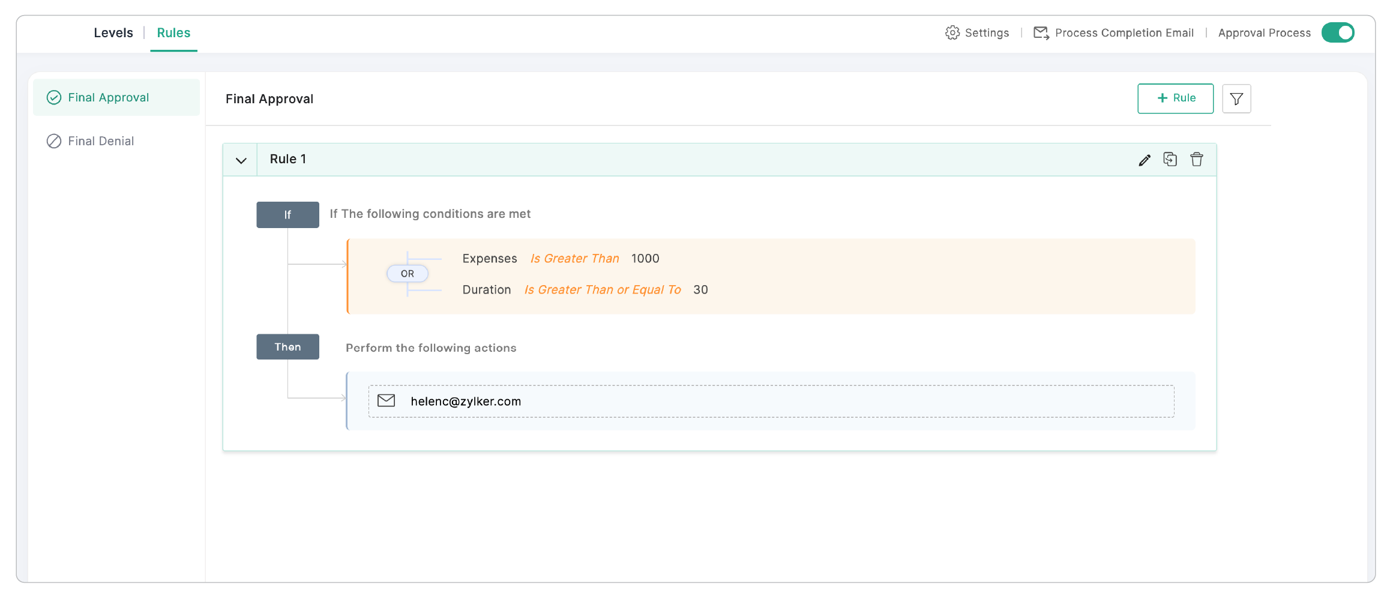This screenshot has width=1390, height=599.
Task: Click the Final Denial blocked-circle icon
Action: click(54, 141)
